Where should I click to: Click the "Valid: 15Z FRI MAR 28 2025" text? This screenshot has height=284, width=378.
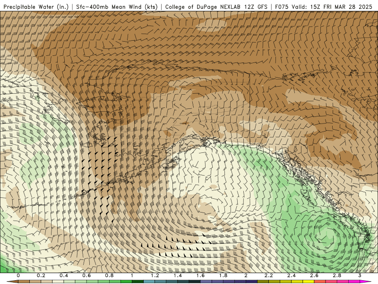(x=333, y=7)
